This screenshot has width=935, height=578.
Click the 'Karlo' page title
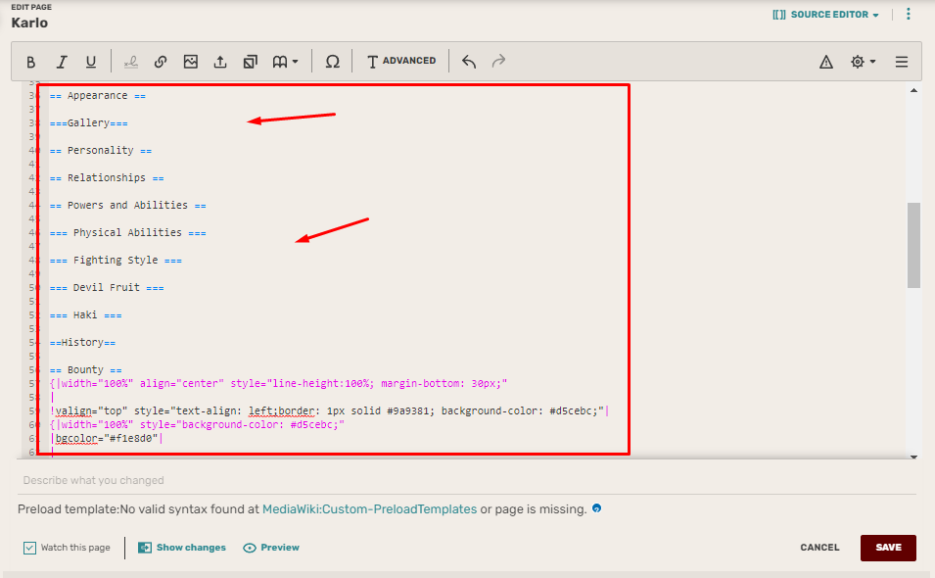[29, 23]
